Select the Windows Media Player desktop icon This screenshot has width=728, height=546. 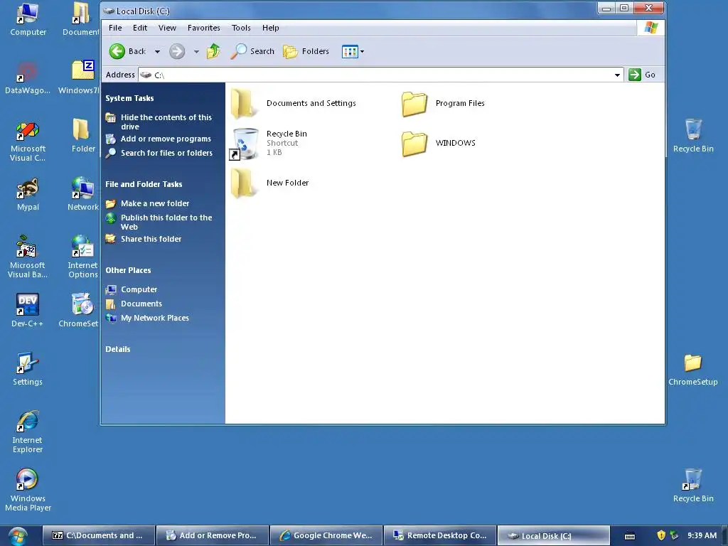point(28,491)
